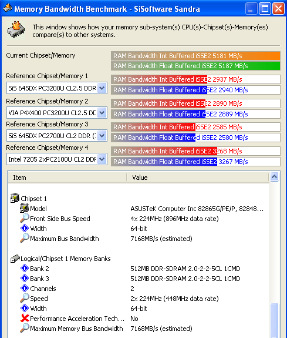
Task: Click the red Int Buffered 2585 MB/s bar
Action: [195, 127]
